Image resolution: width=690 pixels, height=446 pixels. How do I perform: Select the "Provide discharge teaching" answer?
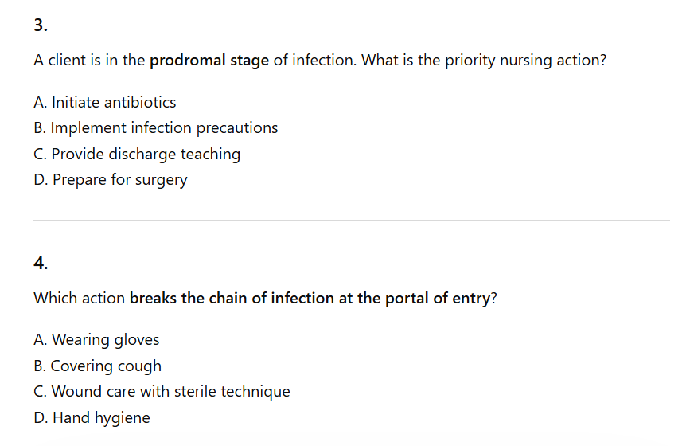[x=137, y=154]
